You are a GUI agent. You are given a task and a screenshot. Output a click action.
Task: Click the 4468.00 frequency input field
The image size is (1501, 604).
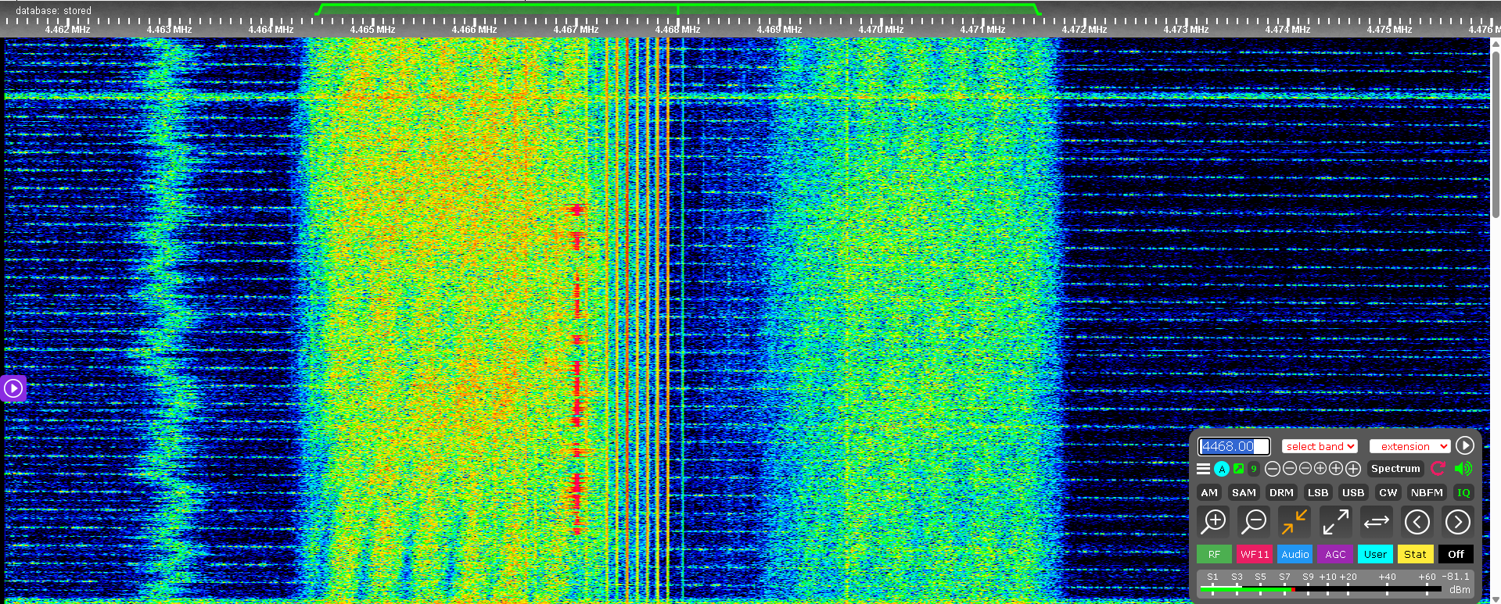pyautogui.click(x=1234, y=446)
